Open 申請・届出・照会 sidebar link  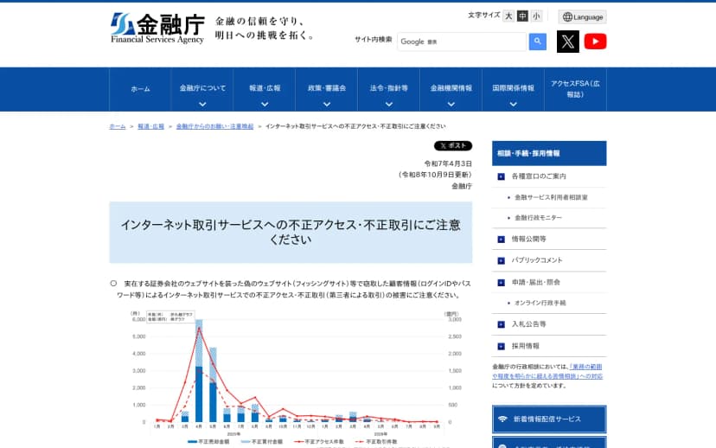point(535,282)
